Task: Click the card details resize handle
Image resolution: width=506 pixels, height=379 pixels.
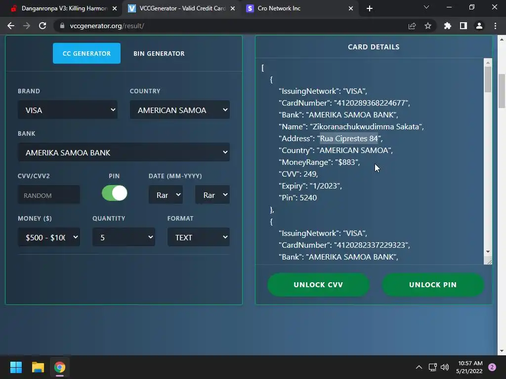Action: coord(489,262)
